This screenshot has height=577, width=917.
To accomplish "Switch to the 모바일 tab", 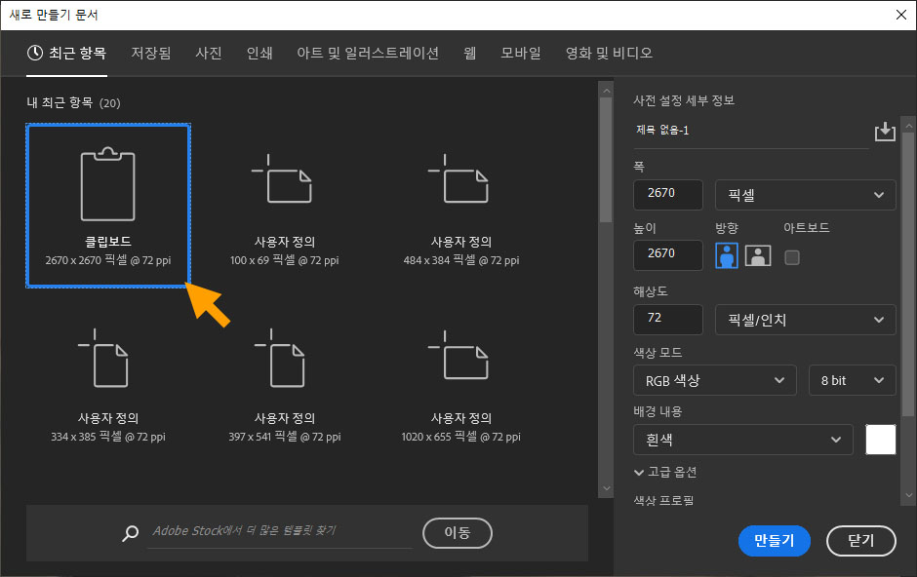I will (x=520, y=54).
